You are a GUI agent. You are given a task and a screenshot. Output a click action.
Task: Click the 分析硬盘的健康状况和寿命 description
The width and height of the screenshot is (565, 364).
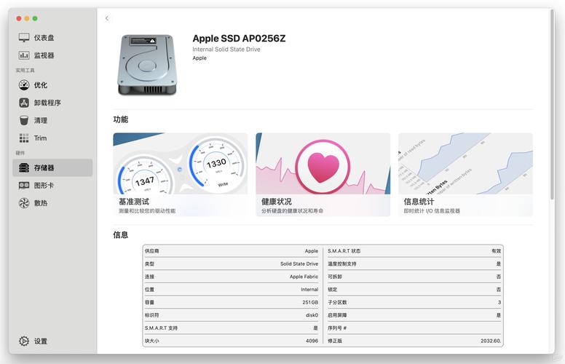[292, 211]
